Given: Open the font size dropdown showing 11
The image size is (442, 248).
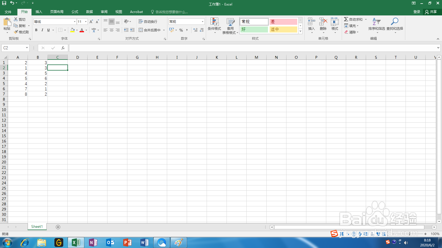Looking at the screenshot, I should coord(86,21).
